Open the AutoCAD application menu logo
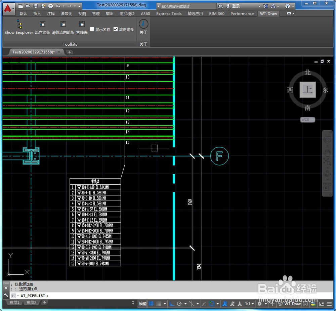Image resolution: width=336 pixels, height=311 pixels. tap(9, 9)
